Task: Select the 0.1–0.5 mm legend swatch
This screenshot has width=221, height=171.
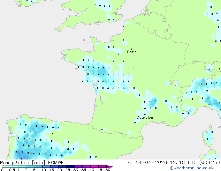Action: [x=6, y=166]
